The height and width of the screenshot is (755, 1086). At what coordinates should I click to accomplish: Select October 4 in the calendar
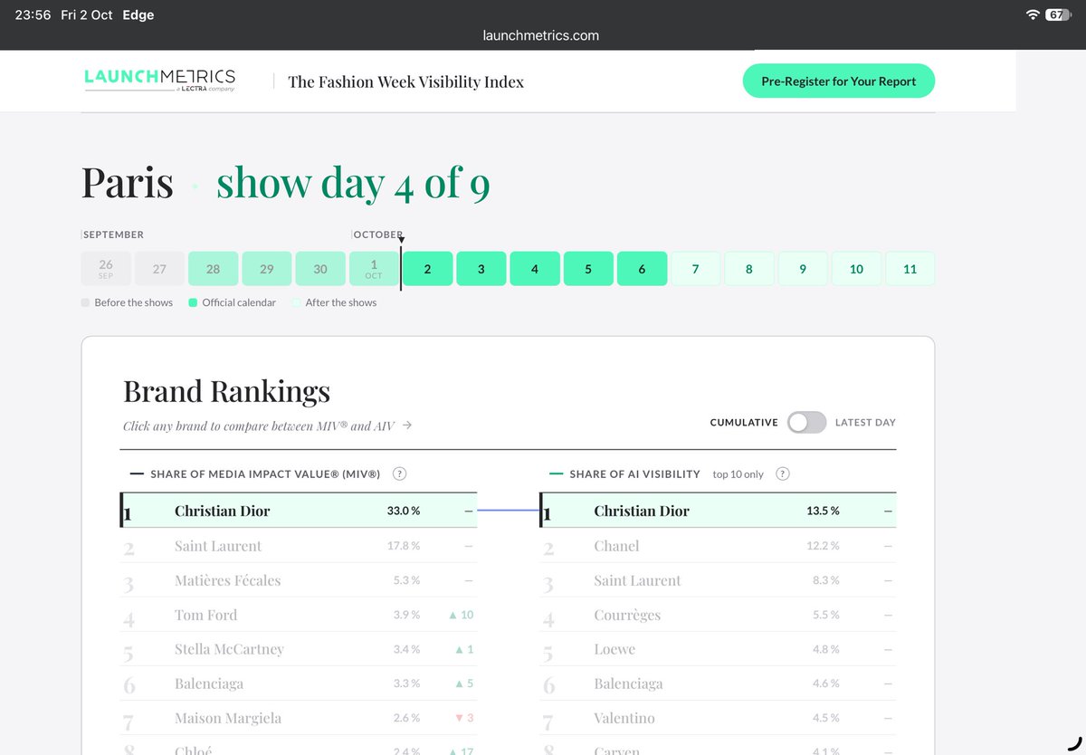(535, 269)
